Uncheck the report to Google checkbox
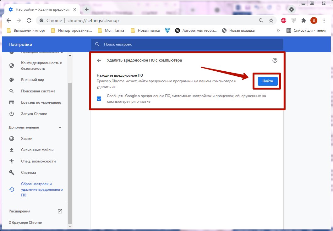 click(x=99, y=99)
